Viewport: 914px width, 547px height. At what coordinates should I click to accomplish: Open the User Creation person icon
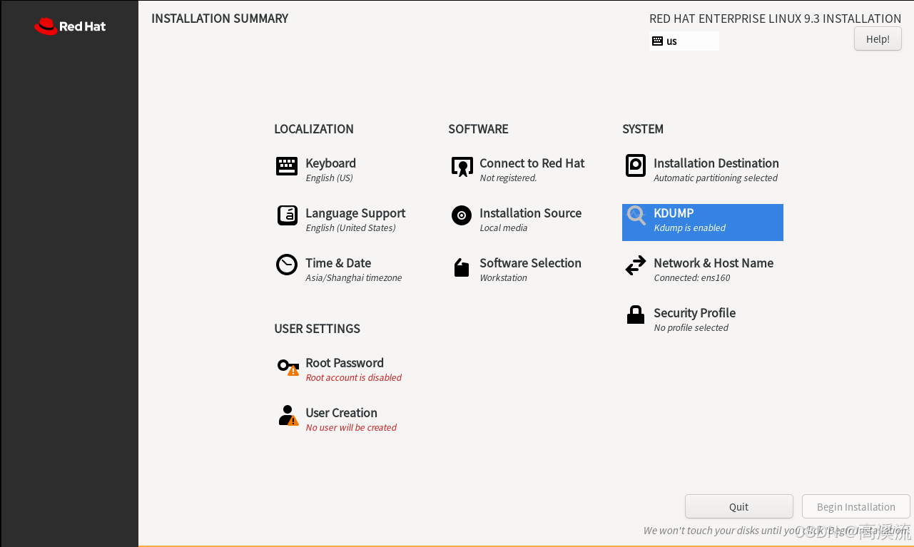tap(288, 416)
